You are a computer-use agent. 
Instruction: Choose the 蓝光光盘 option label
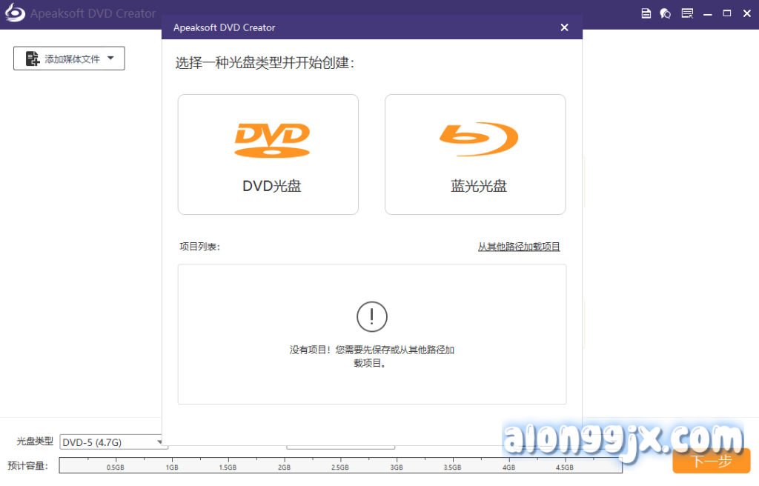(479, 186)
